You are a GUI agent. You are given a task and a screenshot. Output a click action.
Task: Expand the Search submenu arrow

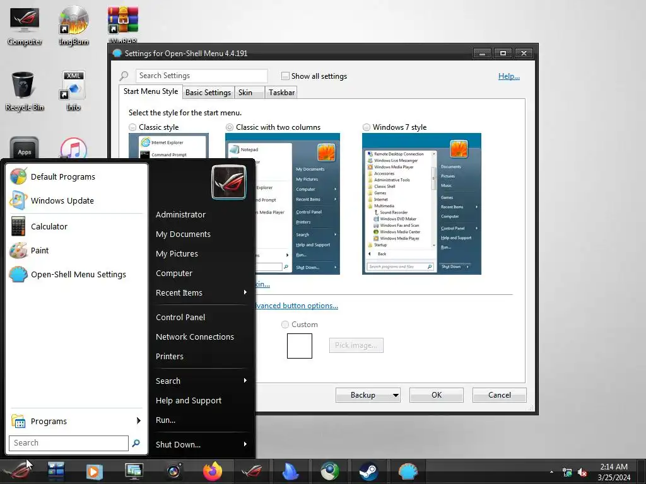245,380
